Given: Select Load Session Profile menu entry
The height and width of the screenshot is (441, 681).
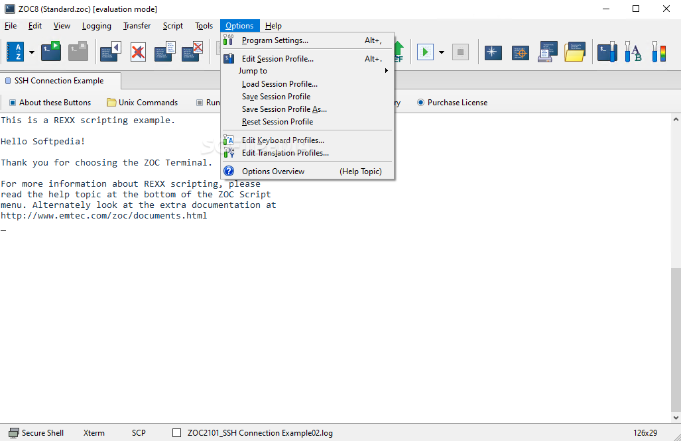Looking at the screenshot, I should pos(308,83).
